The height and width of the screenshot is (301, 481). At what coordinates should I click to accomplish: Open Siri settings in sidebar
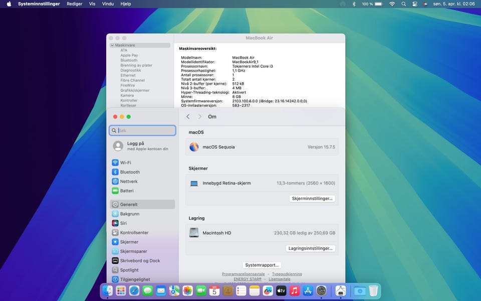142,223
